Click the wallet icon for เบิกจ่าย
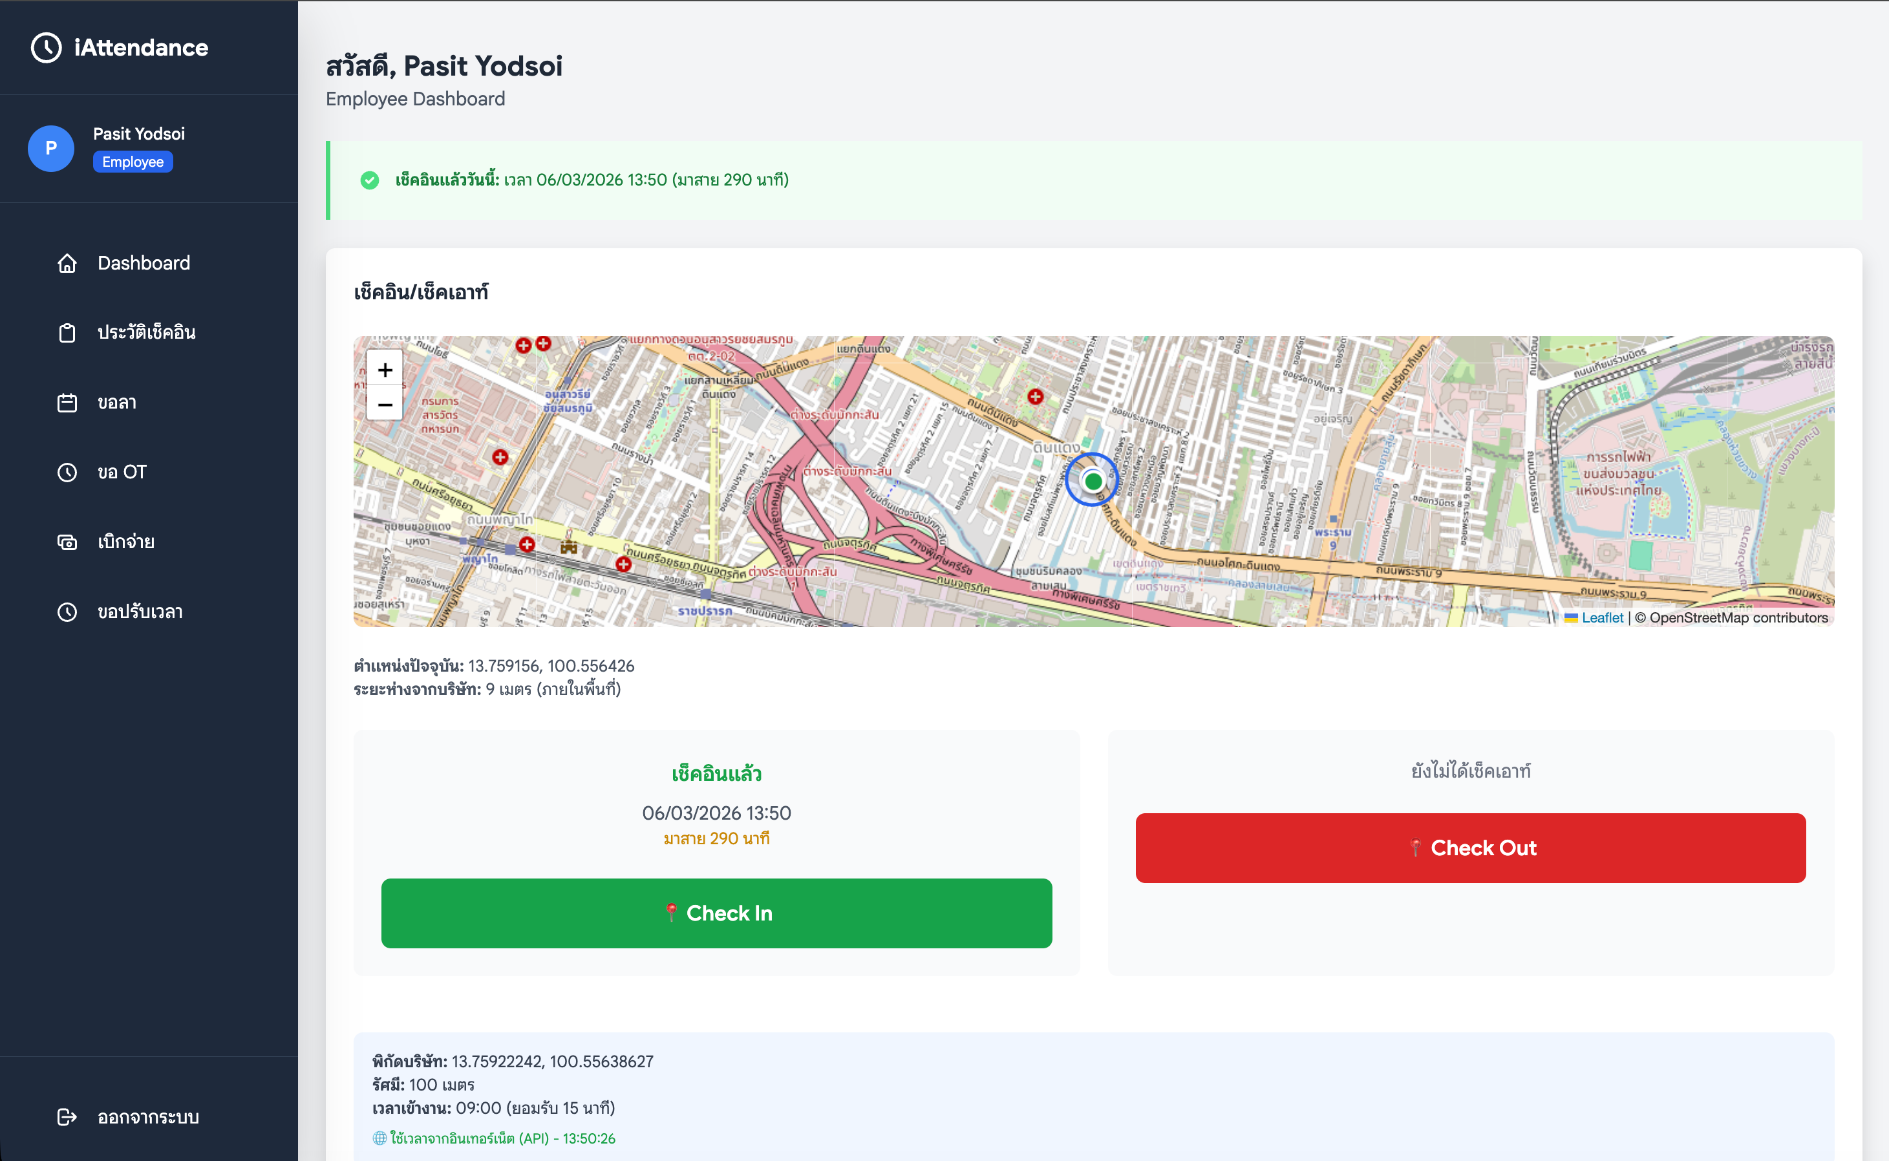 click(67, 542)
